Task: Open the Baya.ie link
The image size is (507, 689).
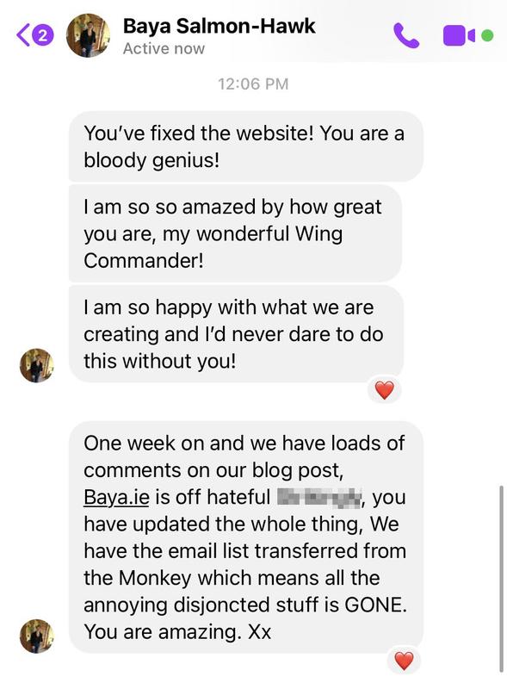Action: [116, 498]
